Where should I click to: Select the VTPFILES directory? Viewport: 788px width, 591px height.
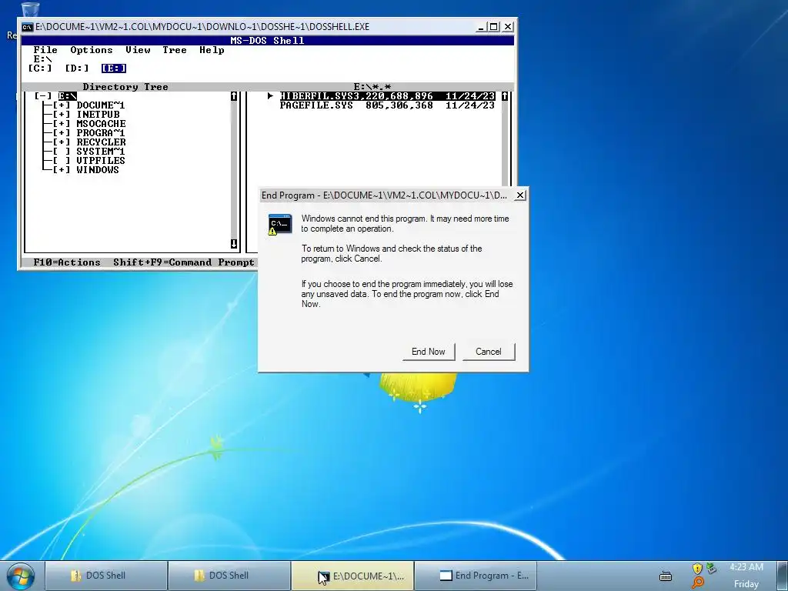[x=101, y=160]
